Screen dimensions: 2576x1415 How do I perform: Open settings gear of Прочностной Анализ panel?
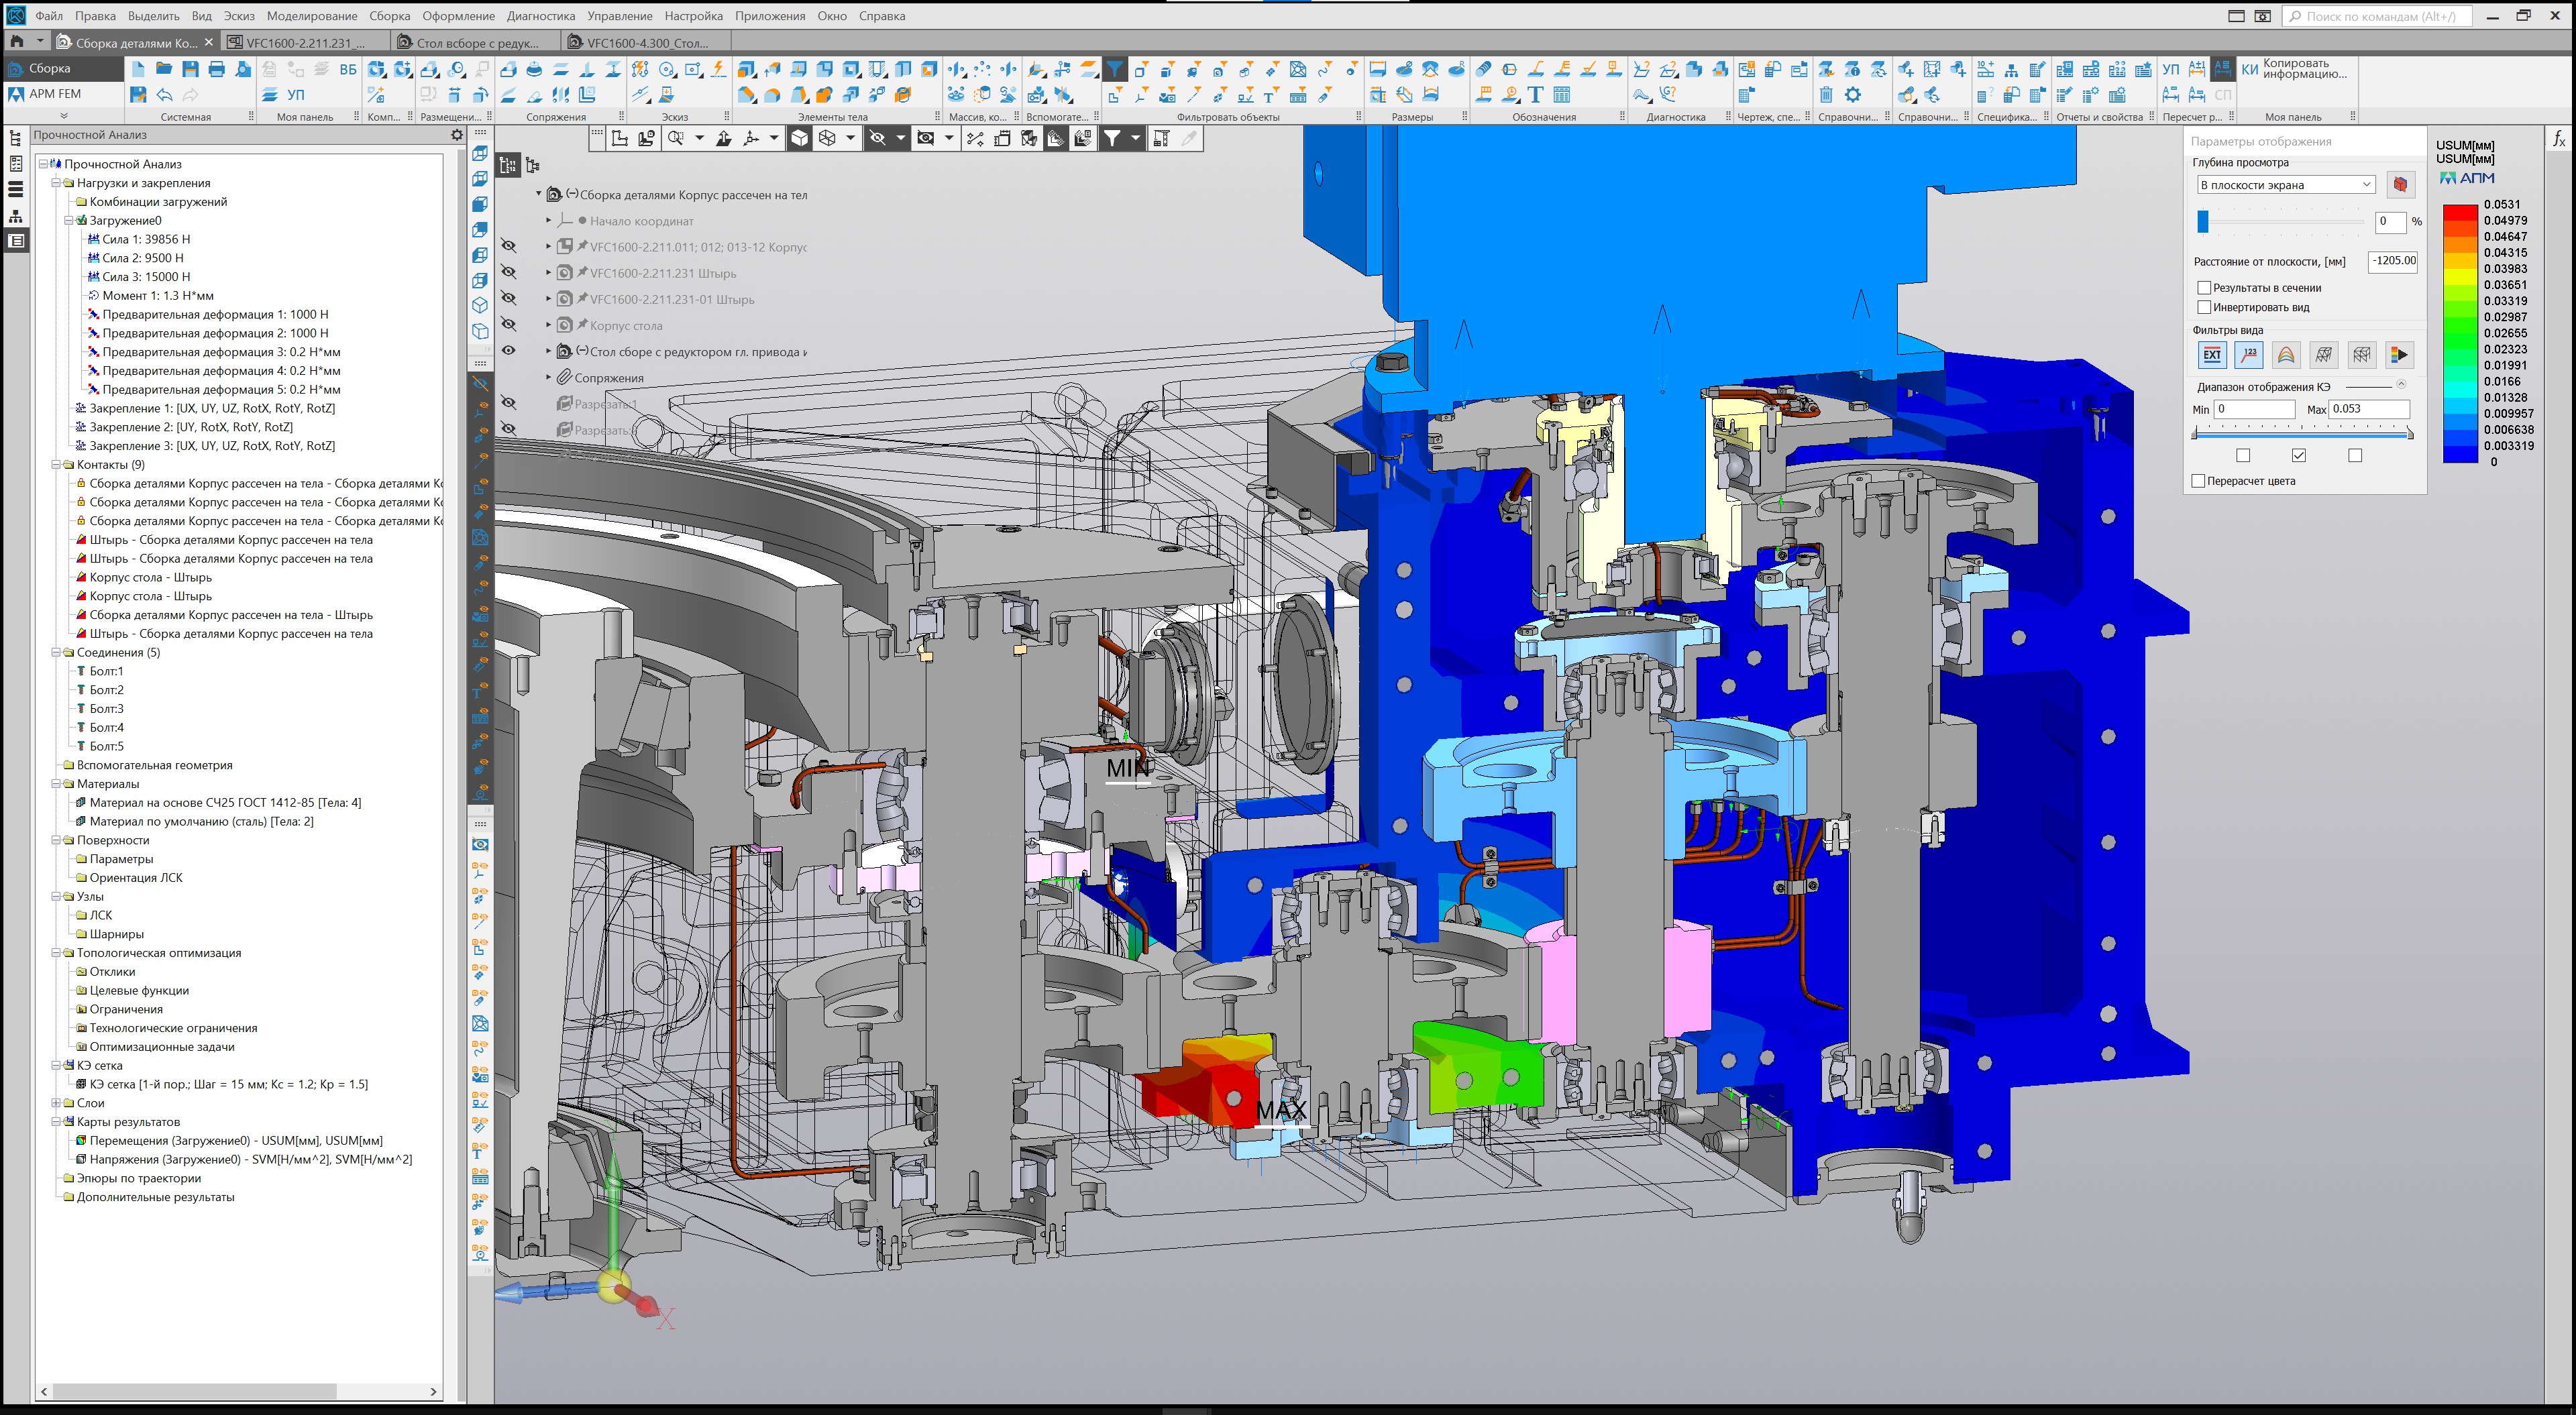tap(457, 135)
